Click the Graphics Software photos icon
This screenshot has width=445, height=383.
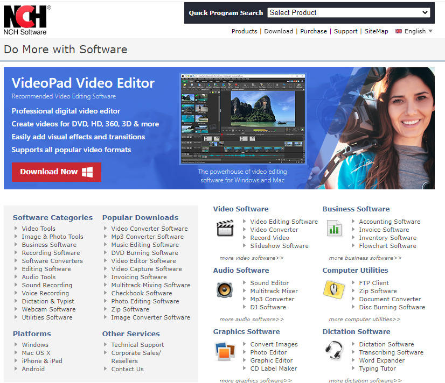coord(225,351)
